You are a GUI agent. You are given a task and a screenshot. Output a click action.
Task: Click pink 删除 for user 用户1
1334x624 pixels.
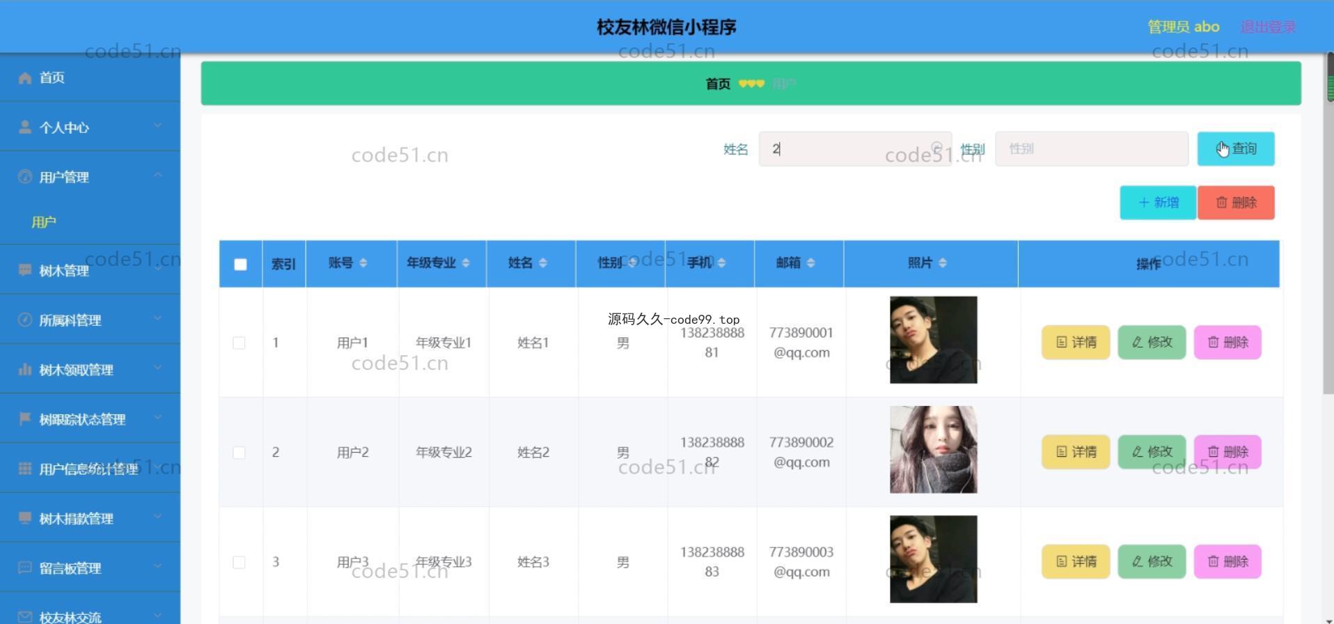[1227, 343]
